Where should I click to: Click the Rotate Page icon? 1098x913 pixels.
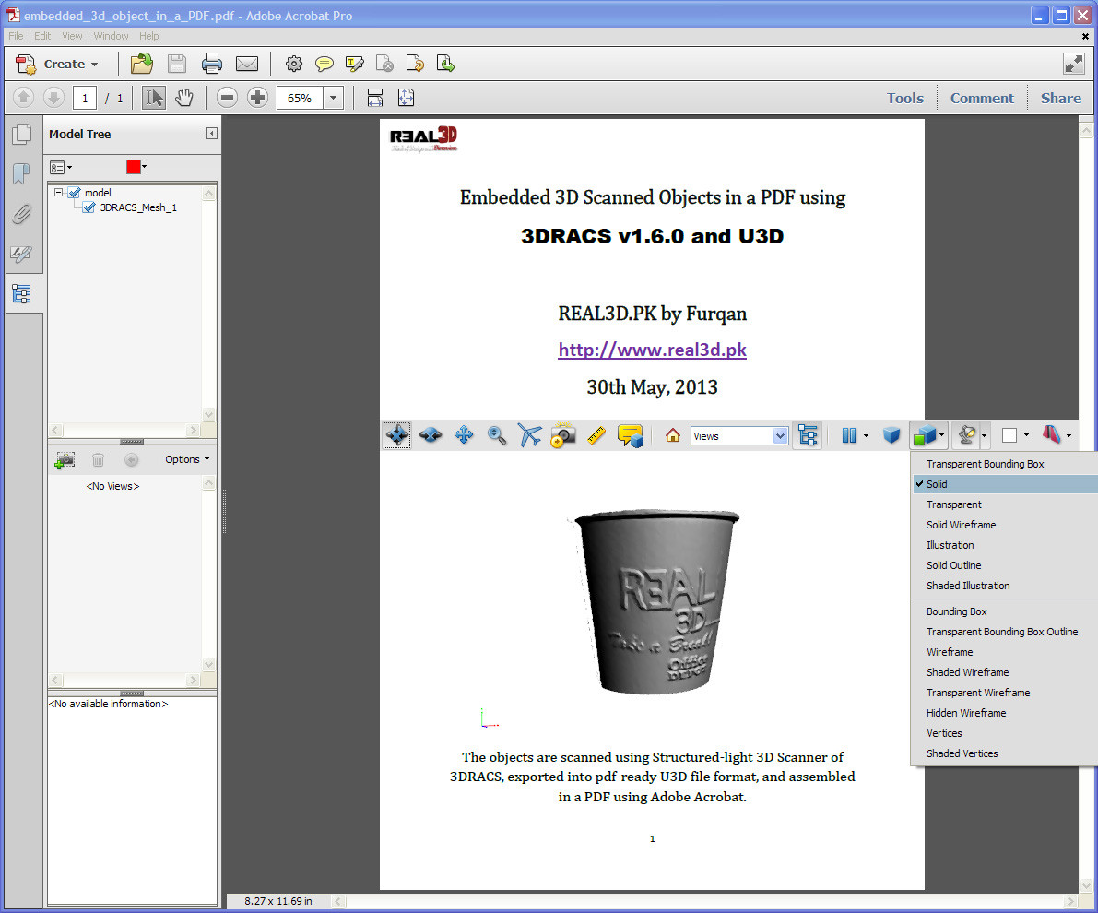pyautogui.click(x=415, y=64)
